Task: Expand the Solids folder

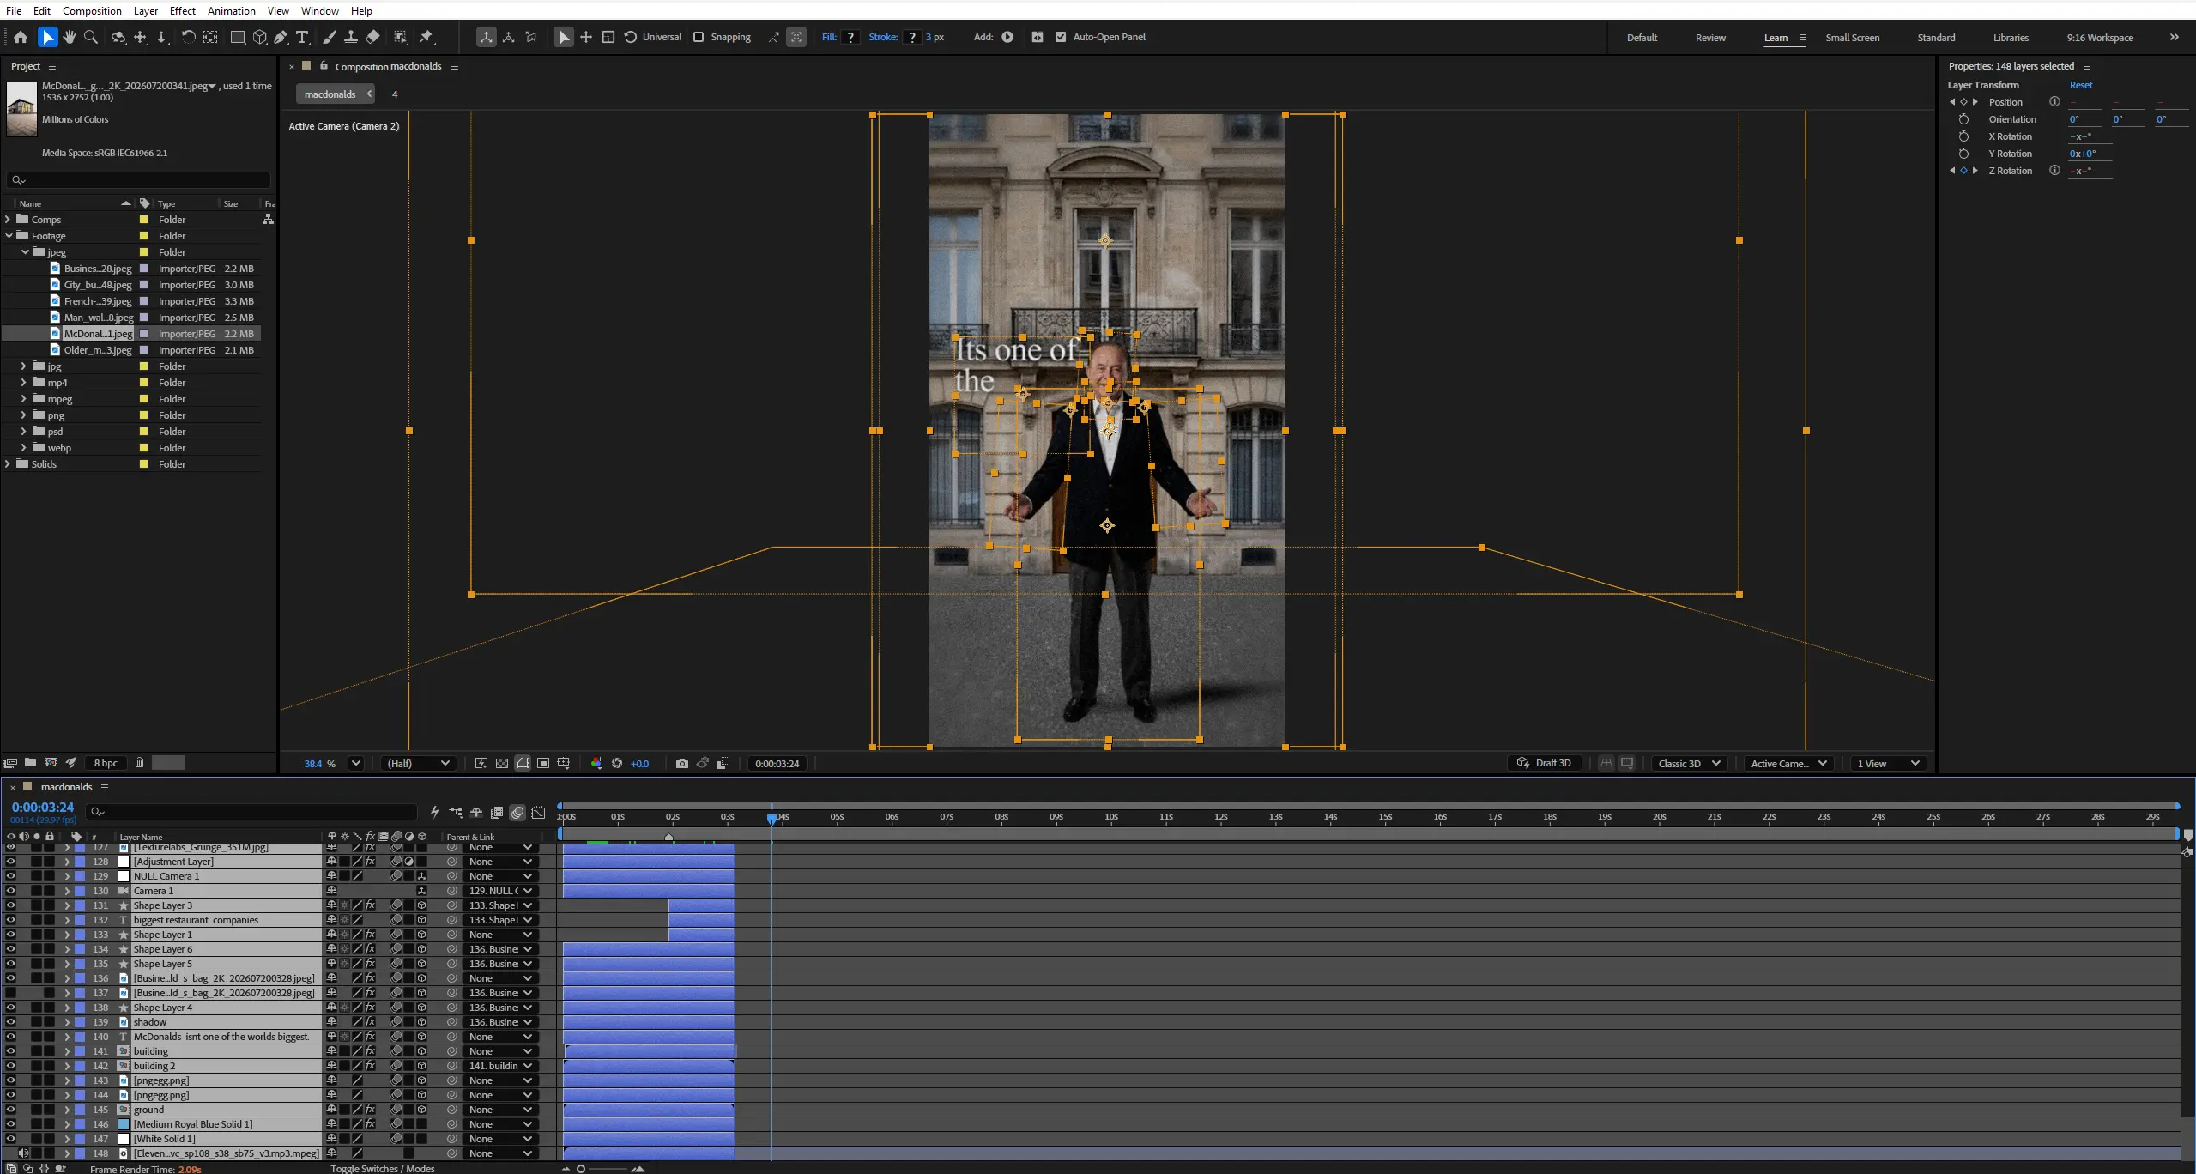Action: [9, 464]
